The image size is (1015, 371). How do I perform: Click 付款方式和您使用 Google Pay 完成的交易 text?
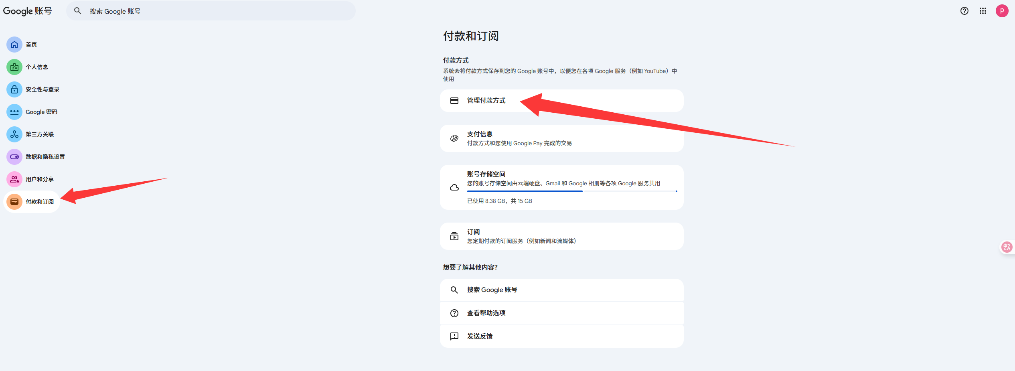click(519, 143)
